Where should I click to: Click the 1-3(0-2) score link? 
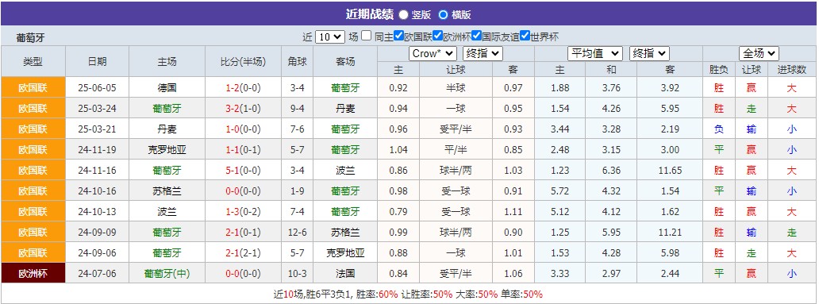pos(244,212)
